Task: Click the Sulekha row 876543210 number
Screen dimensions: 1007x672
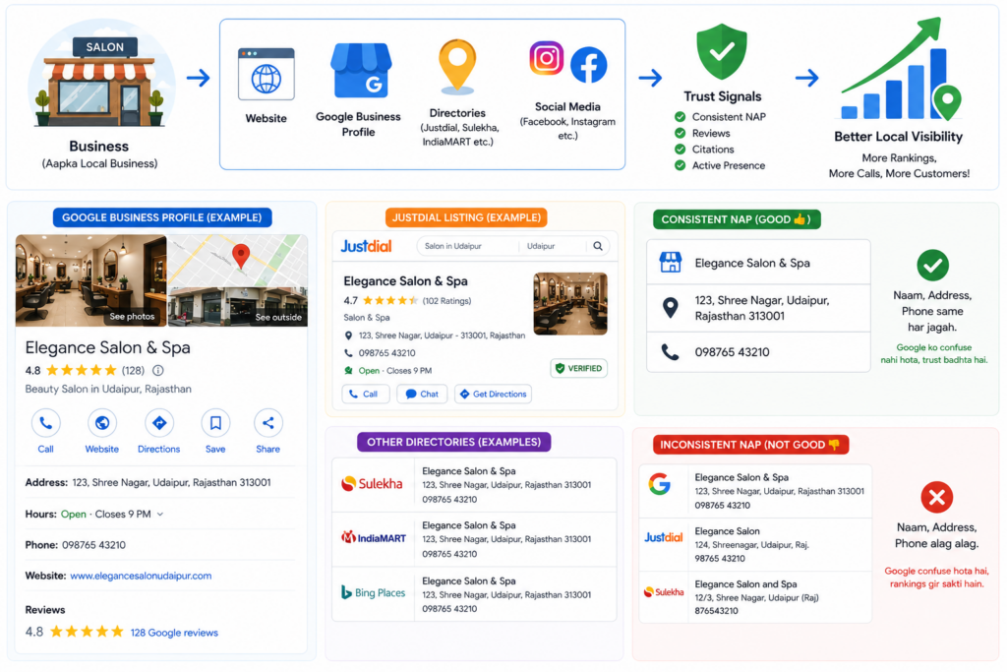Action: coord(716,610)
